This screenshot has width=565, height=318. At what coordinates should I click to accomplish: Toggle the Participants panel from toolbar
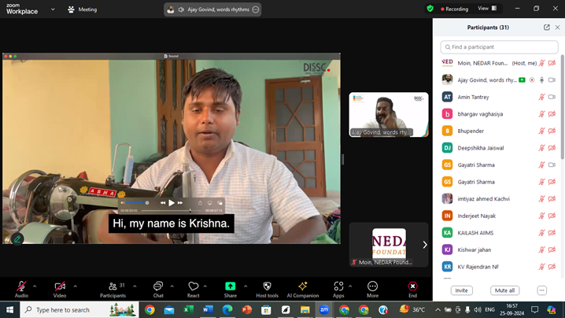tap(113, 287)
